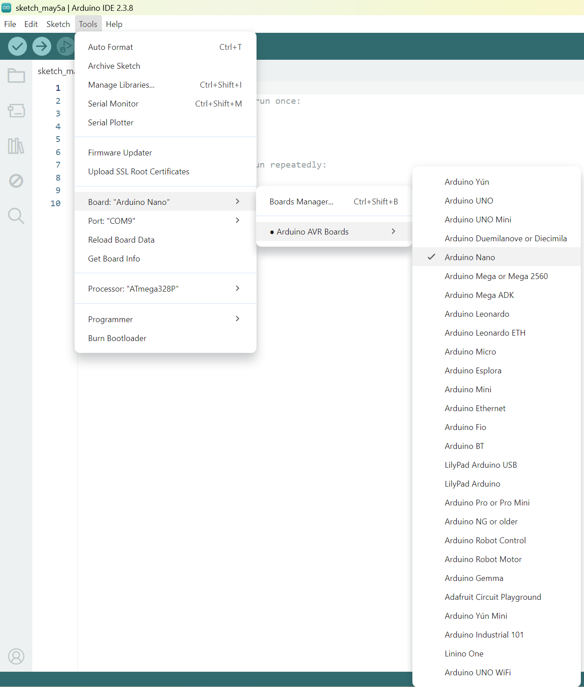Image resolution: width=584 pixels, height=687 pixels.
Task: Expand the Processor: "ATmega328P" submenu
Action: (165, 288)
